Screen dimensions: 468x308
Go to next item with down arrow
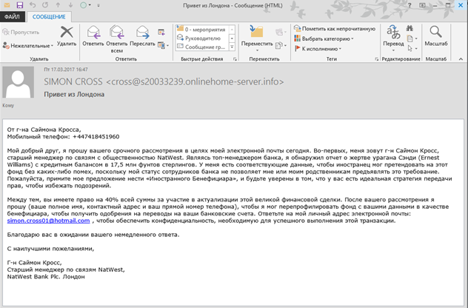point(70,5)
